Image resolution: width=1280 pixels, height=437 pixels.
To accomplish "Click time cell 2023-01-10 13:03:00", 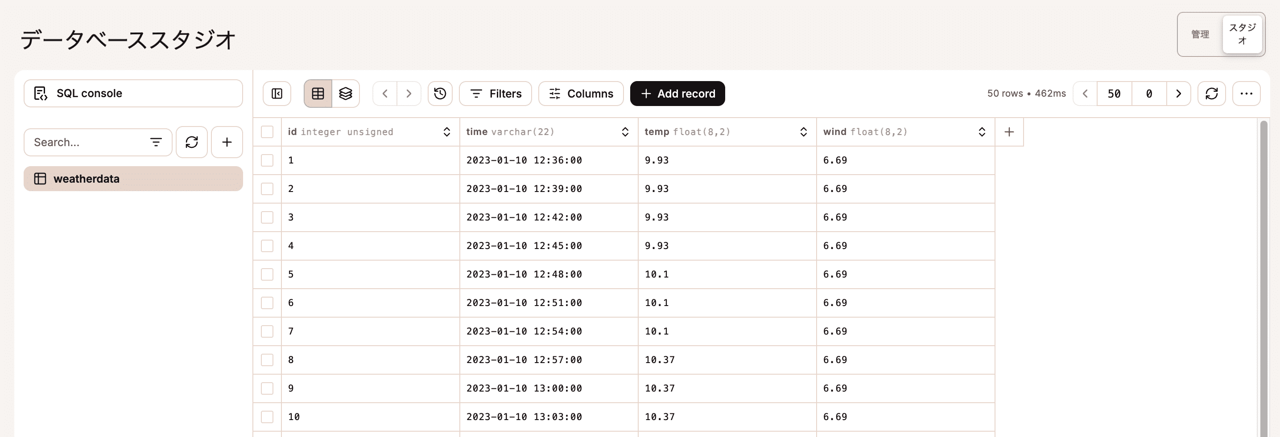I will (x=549, y=417).
